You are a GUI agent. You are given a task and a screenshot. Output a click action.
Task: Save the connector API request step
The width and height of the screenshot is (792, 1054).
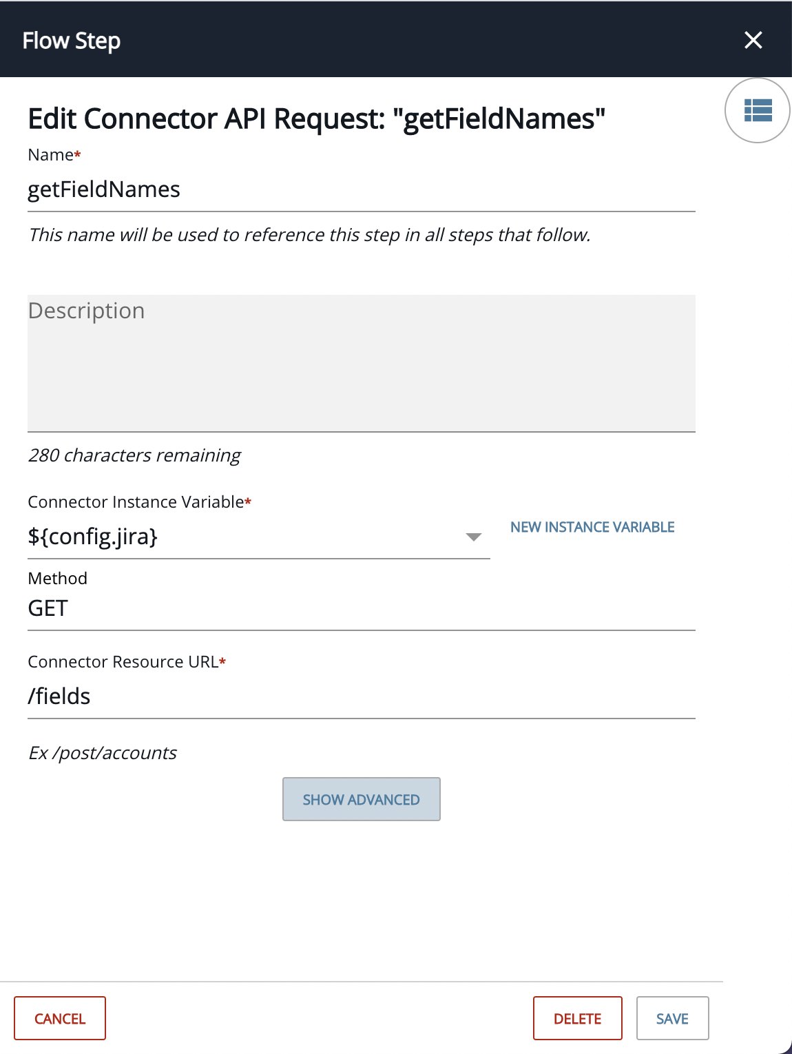coord(673,1018)
